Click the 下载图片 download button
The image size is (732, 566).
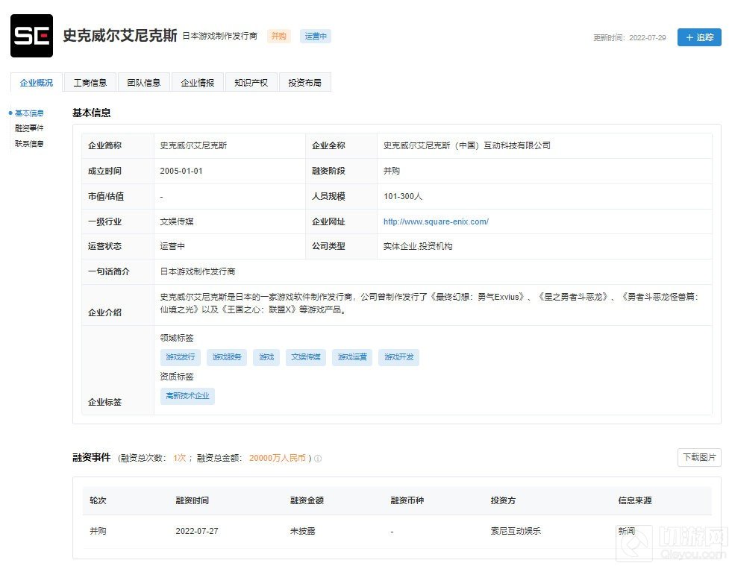click(698, 458)
